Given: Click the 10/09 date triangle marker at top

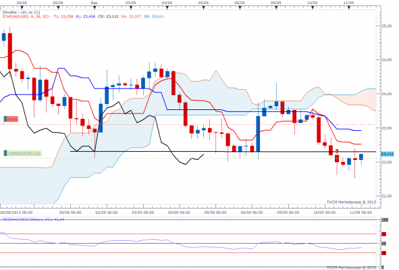Looking at the screenshot, I should coord(313,7).
